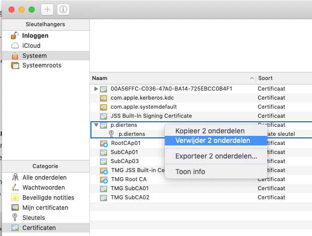Select the Inloggen keychain padlock icon
Image resolution: width=312 pixels, height=236 pixels.
coord(15,36)
